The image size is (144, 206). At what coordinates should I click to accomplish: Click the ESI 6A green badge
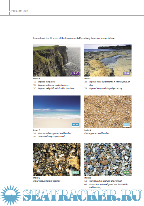tap(126, 172)
